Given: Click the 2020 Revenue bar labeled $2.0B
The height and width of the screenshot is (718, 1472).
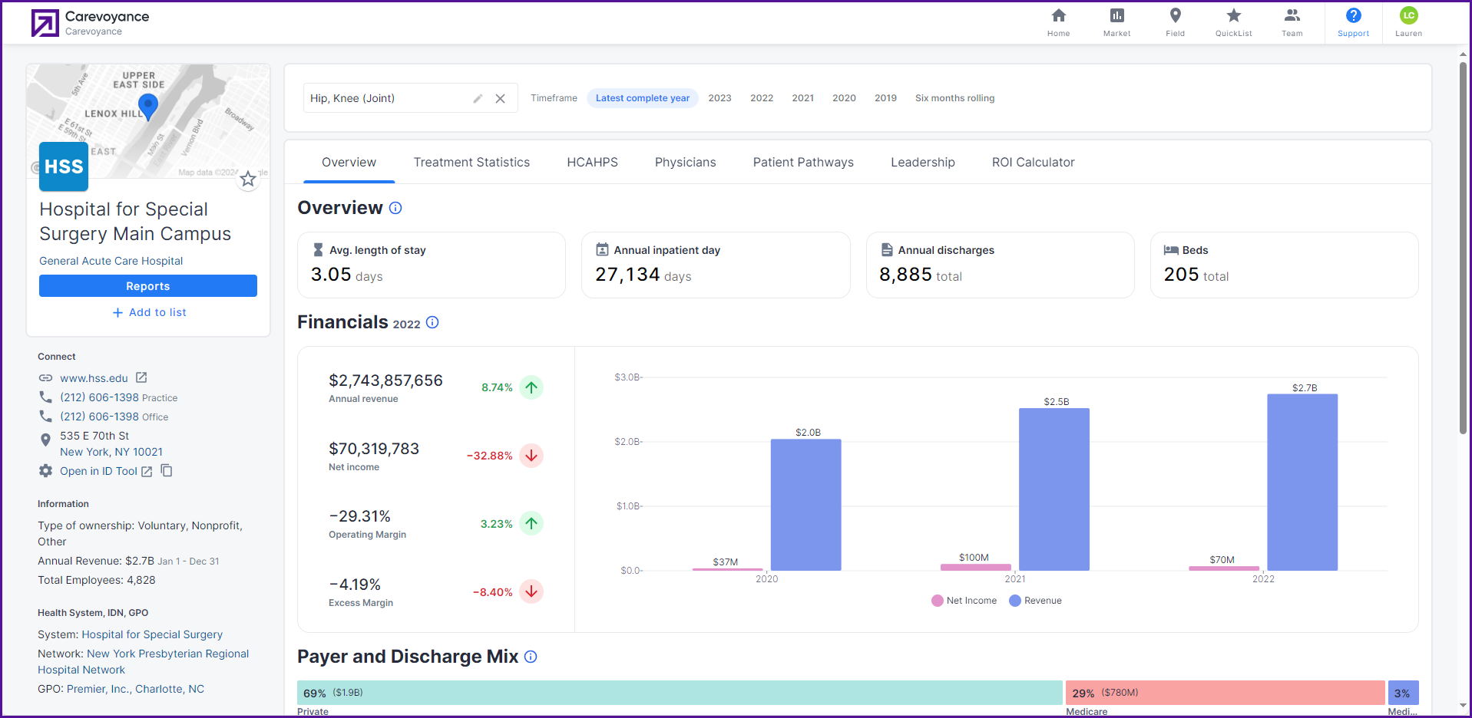Looking at the screenshot, I should coord(806,505).
